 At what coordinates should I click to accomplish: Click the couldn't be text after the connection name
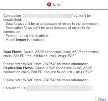click(82, 16)
